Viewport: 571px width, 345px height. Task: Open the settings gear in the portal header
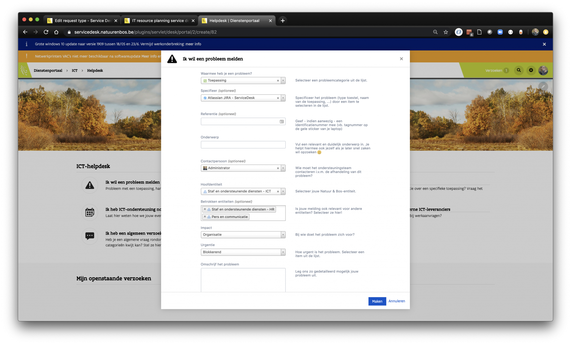(x=531, y=70)
